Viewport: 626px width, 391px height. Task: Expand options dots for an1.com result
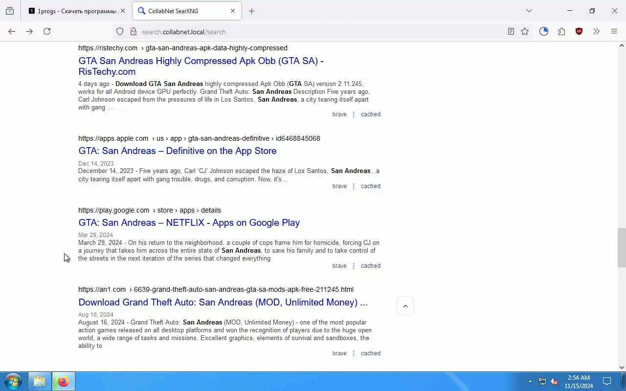[x=354, y=353]
